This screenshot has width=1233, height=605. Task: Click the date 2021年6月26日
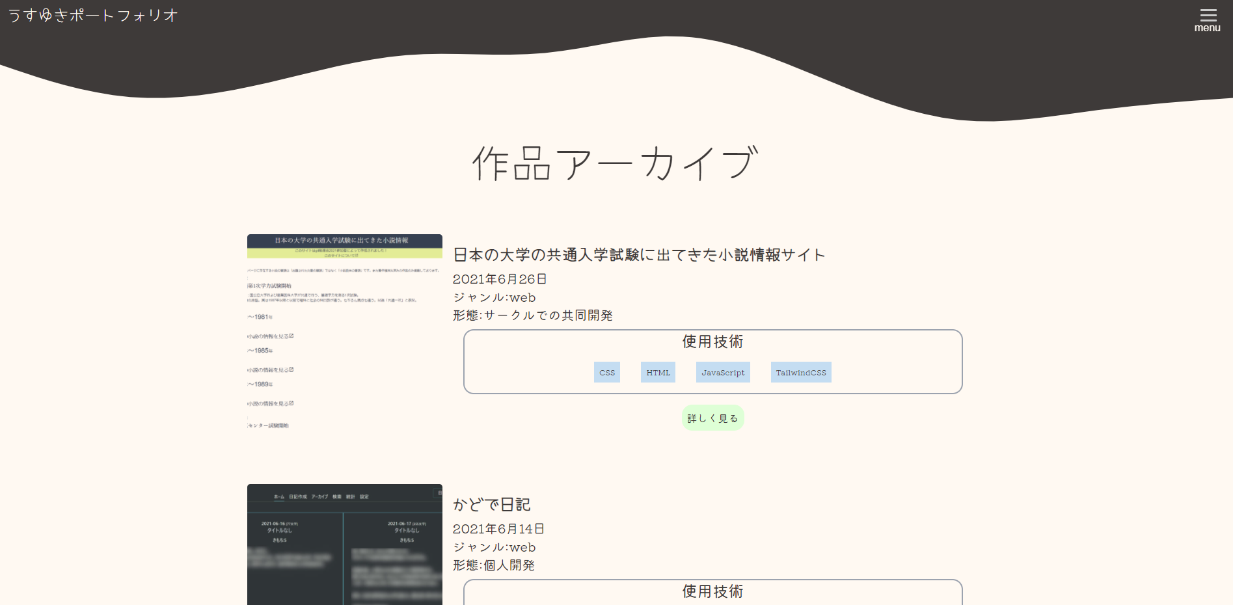(500, 279)
